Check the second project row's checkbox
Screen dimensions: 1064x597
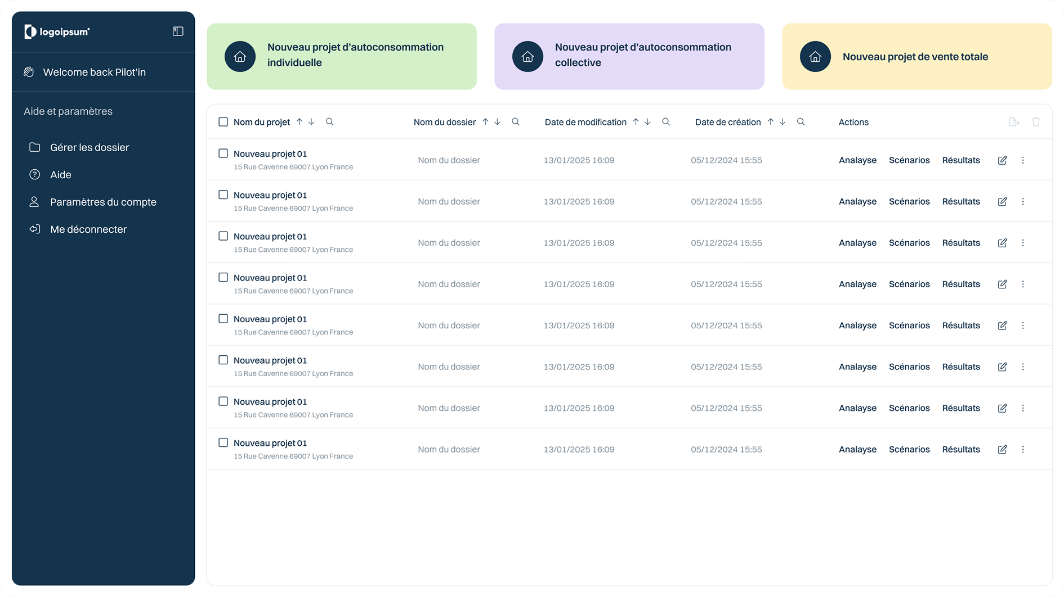pyautogui.click(x=223, y=195)
